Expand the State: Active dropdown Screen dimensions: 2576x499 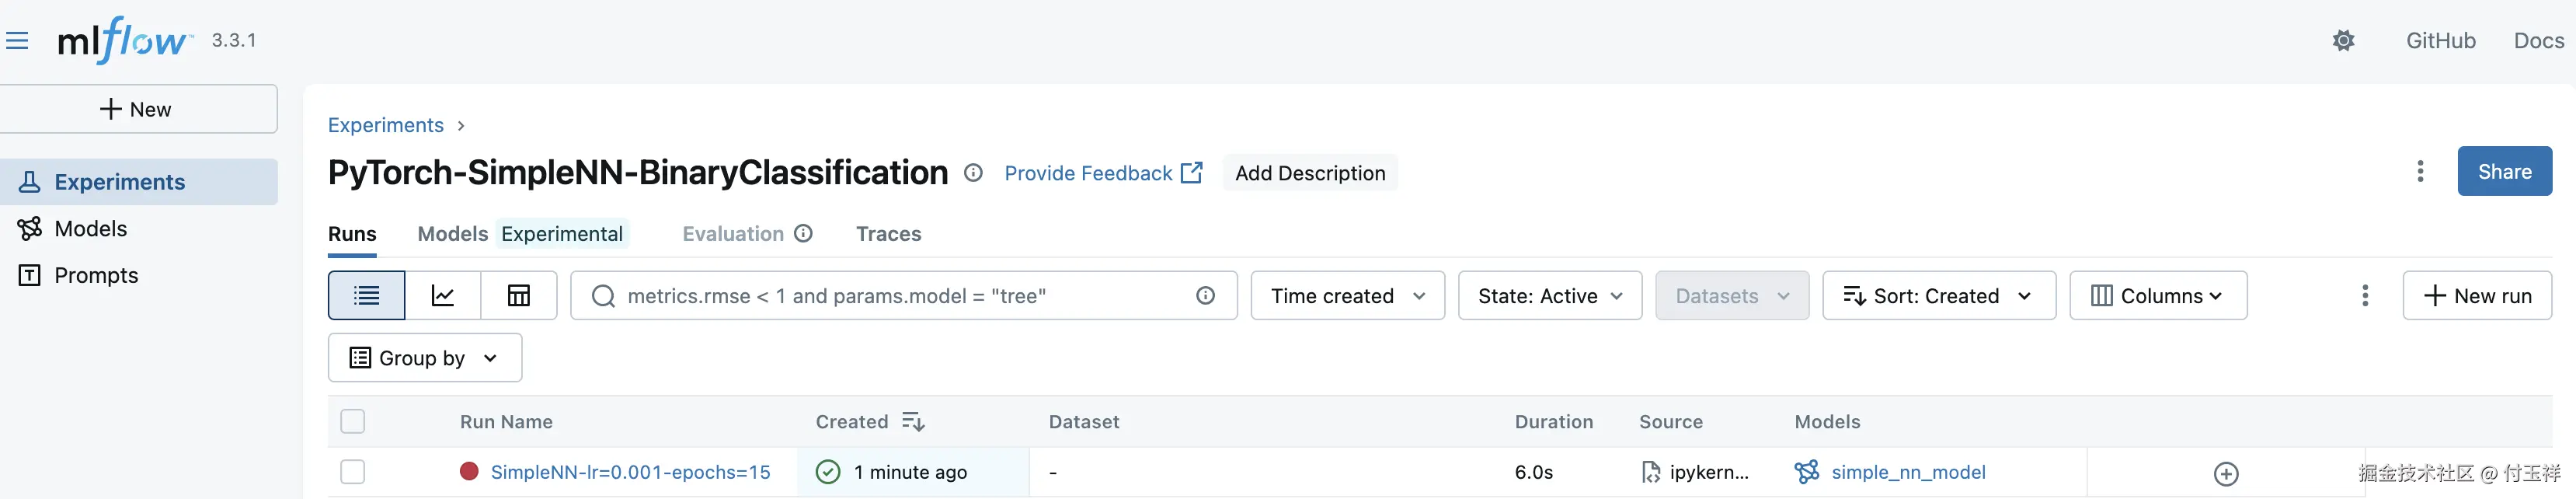(x=1549, y=296)
